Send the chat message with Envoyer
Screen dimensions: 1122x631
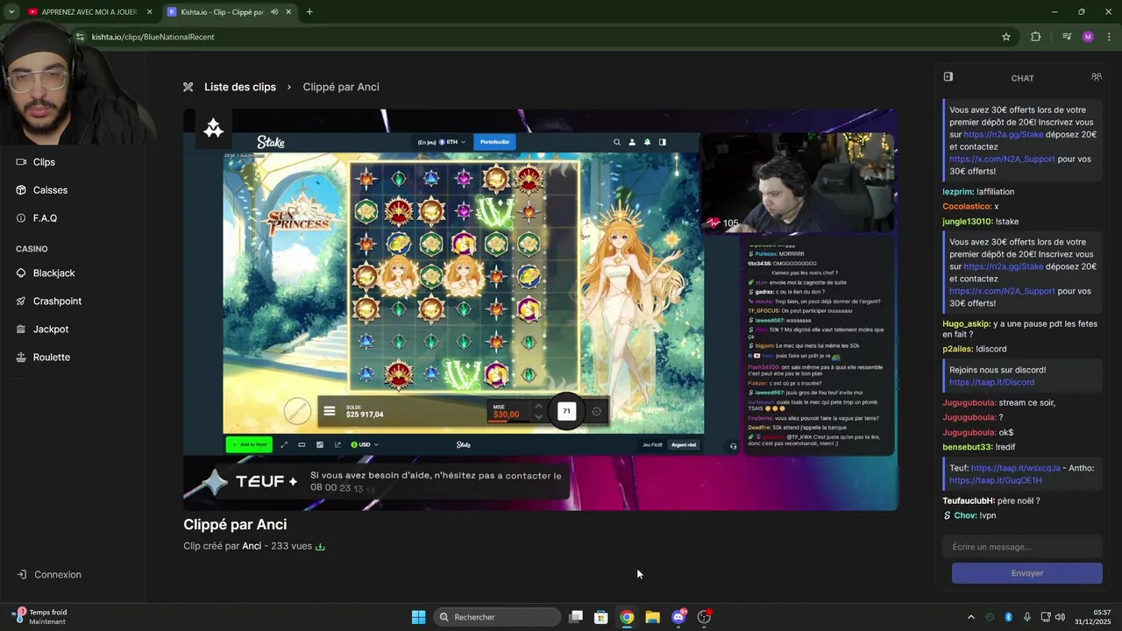tap(1026, 573)
